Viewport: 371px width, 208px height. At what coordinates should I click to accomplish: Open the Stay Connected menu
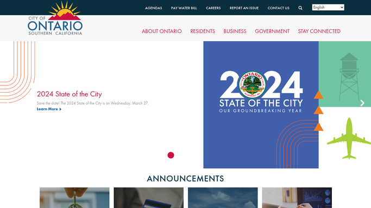point(319,31)
